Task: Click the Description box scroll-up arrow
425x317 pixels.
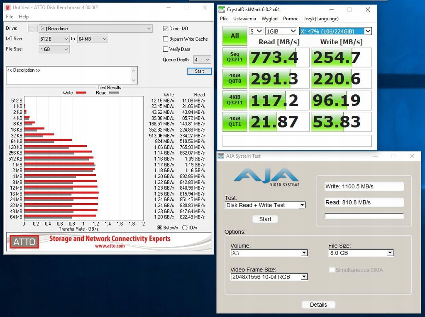Action: click(133, 70)
